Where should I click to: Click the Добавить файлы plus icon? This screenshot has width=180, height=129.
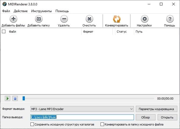click(x=13, y=19)
